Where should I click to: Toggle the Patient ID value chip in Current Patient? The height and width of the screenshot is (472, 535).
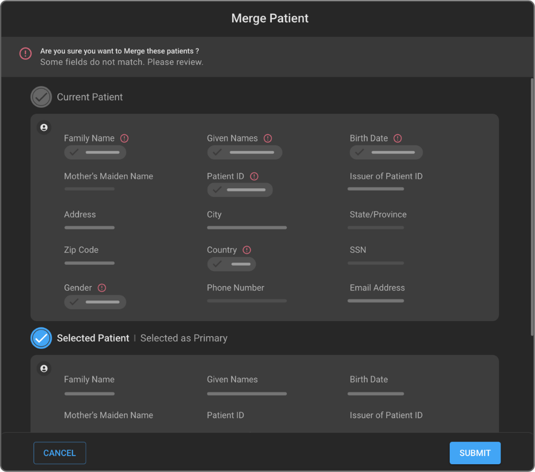pos(239,190)
